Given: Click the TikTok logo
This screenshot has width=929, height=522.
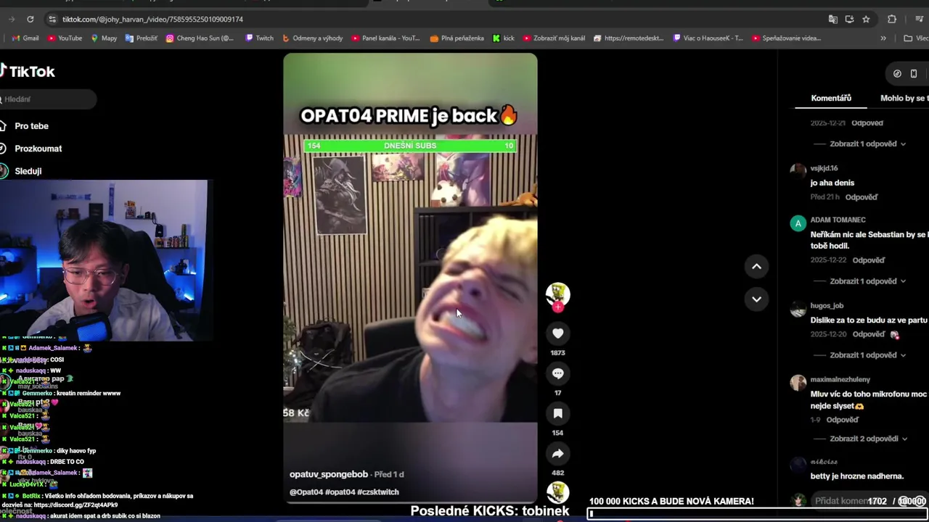Looking at the screenshot, I should click(x=28, y=71).
